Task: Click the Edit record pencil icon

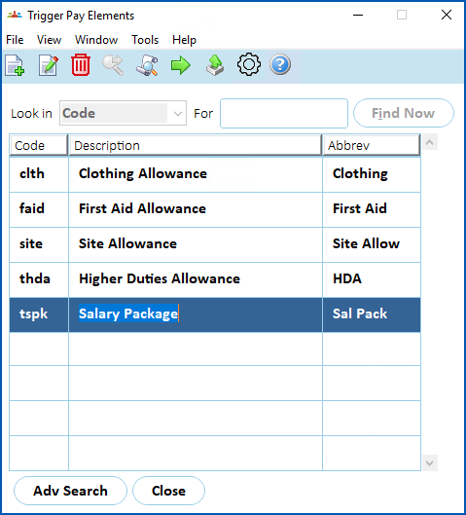Action: pos(49,65)
